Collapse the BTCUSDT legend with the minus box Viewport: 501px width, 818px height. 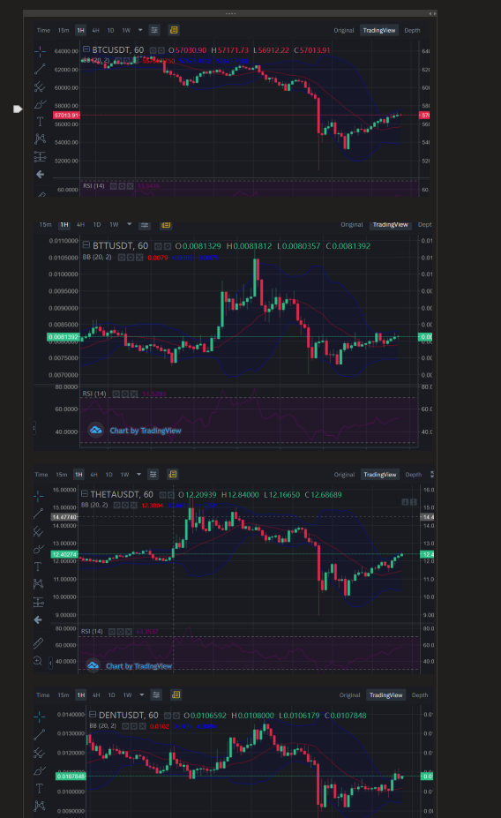[x=86, y=49]
